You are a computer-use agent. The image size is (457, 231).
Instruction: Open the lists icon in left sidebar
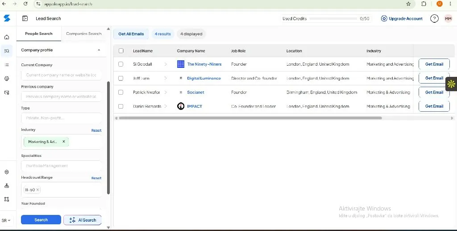(7, 65)
